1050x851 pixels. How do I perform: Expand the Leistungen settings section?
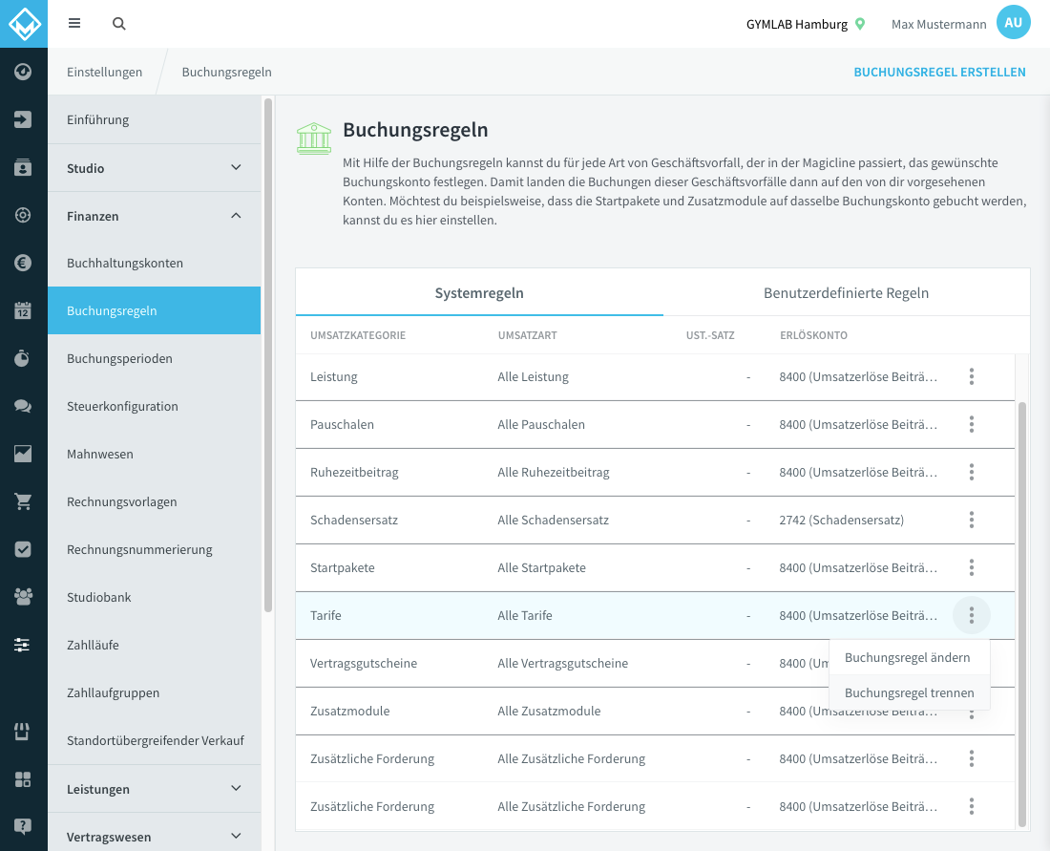154,789
